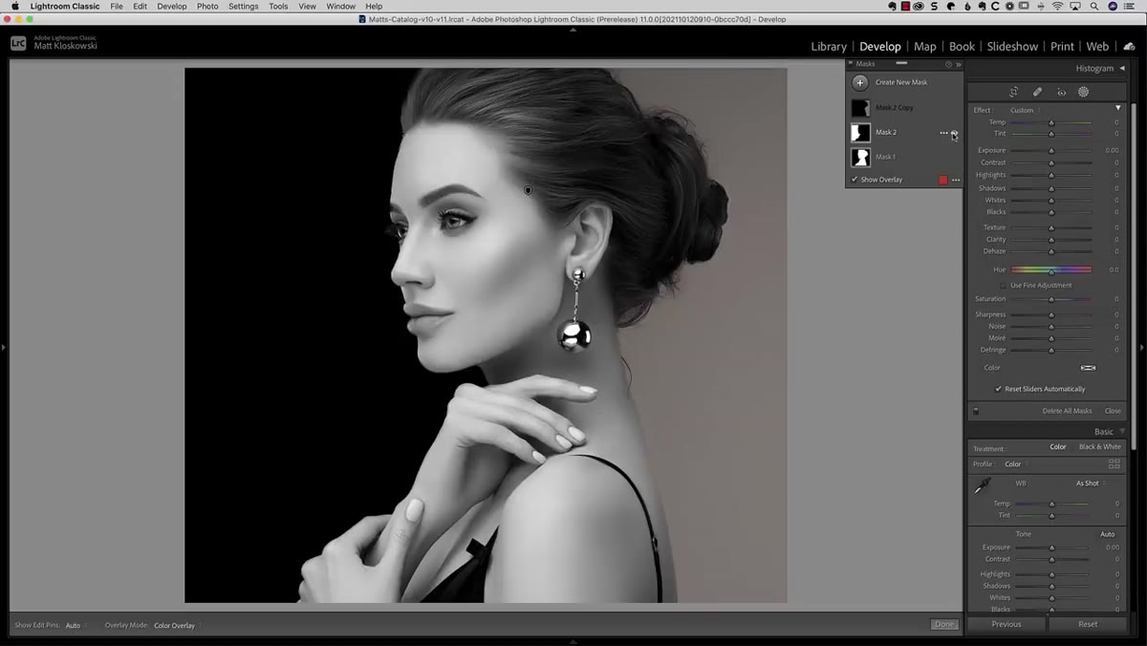Open the Siri menu bar icon
1147x646 pixels.
1114,6
